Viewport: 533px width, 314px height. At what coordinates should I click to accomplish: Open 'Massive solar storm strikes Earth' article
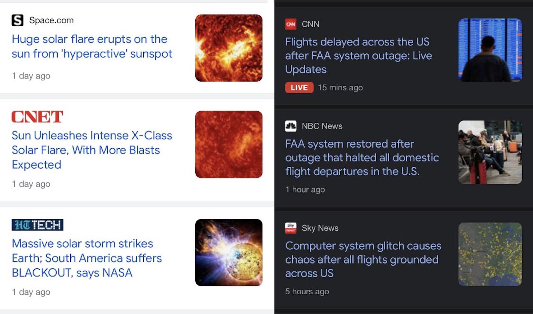point(87,258)
